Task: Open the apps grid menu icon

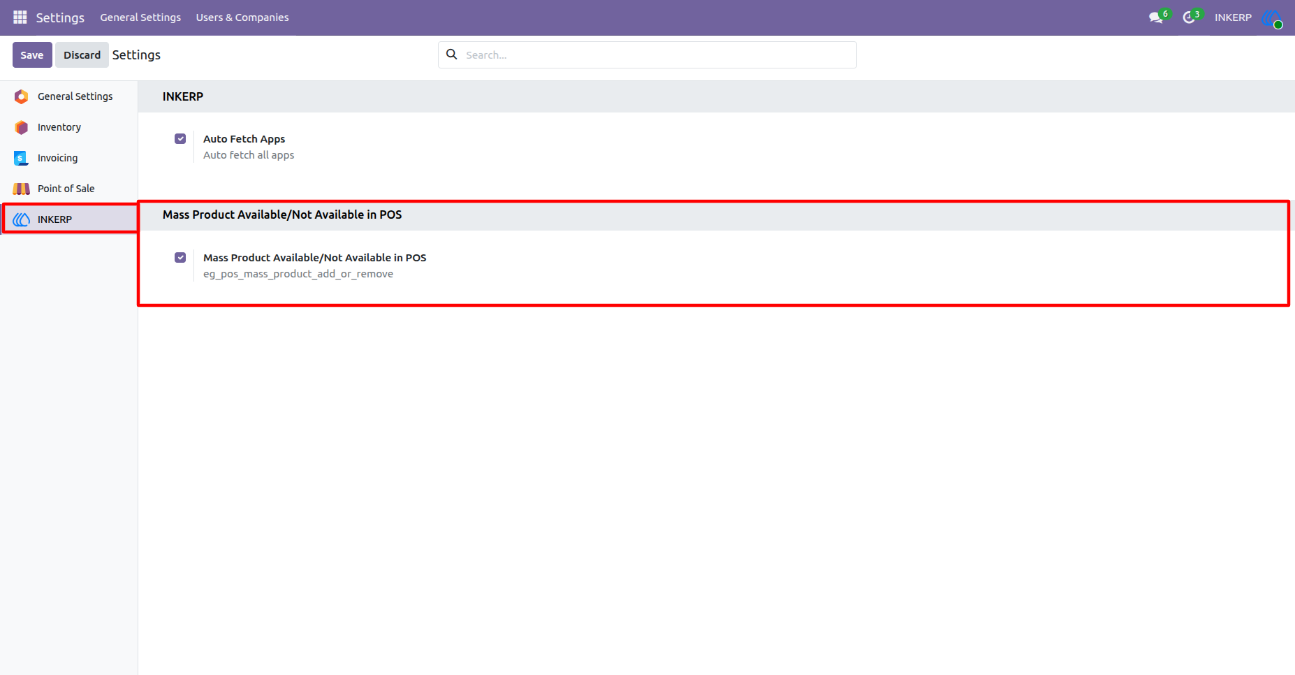Action: (20, 17)
